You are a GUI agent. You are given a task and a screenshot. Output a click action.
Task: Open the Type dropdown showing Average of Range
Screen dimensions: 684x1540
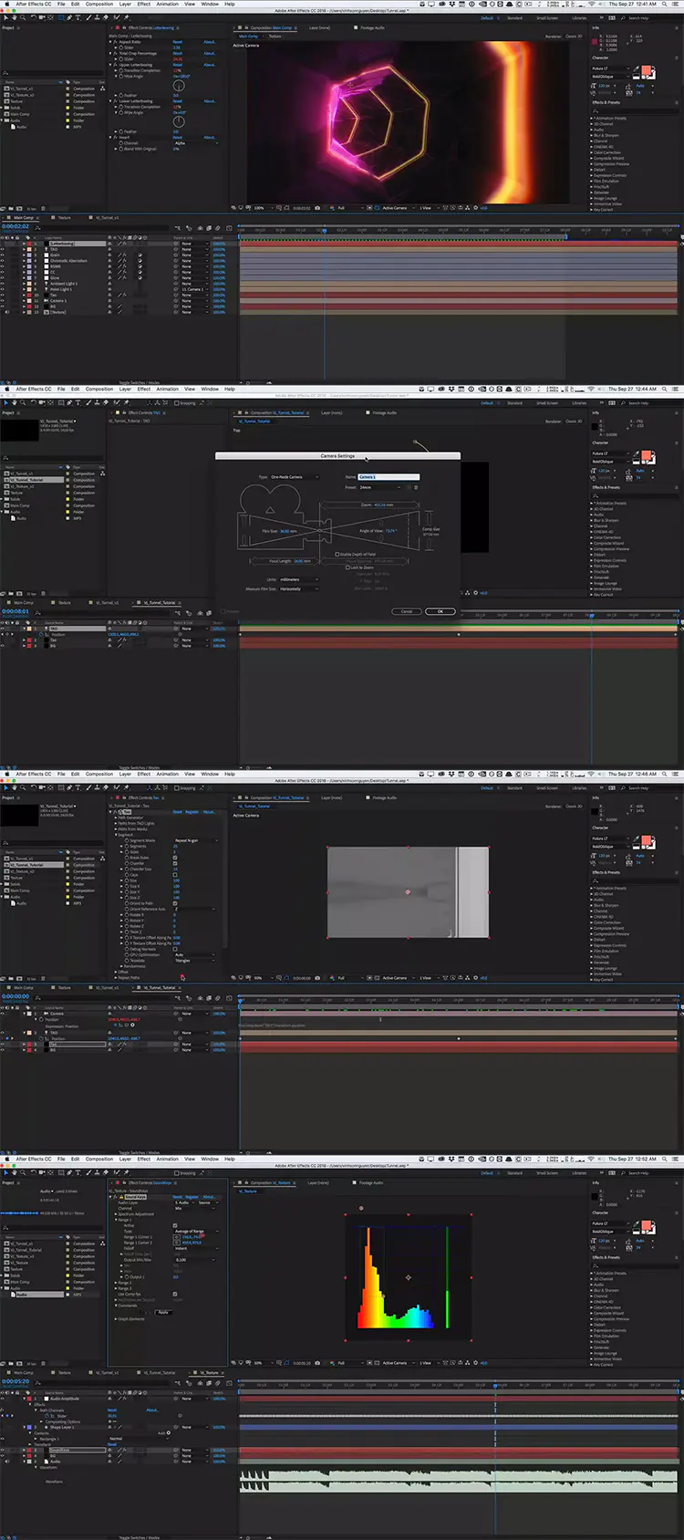click(196, 1232)
